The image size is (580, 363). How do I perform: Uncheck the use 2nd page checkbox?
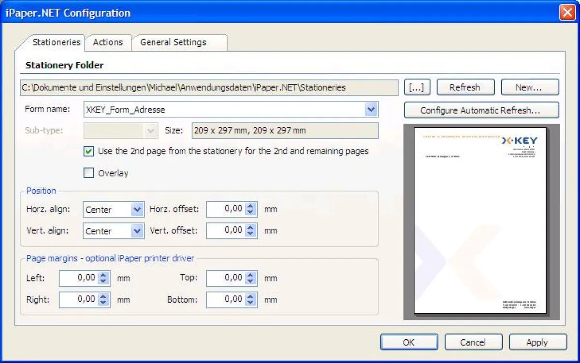click(89, 152)
